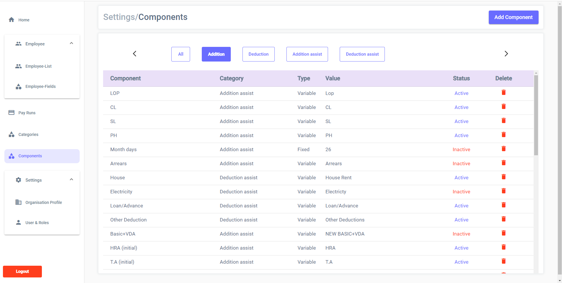562x283 pixels.
Task: Switch House component status from Active
Action: (461, 178)
